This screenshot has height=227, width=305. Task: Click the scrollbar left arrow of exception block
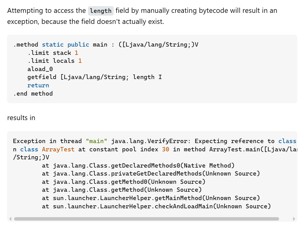[10, 219]
